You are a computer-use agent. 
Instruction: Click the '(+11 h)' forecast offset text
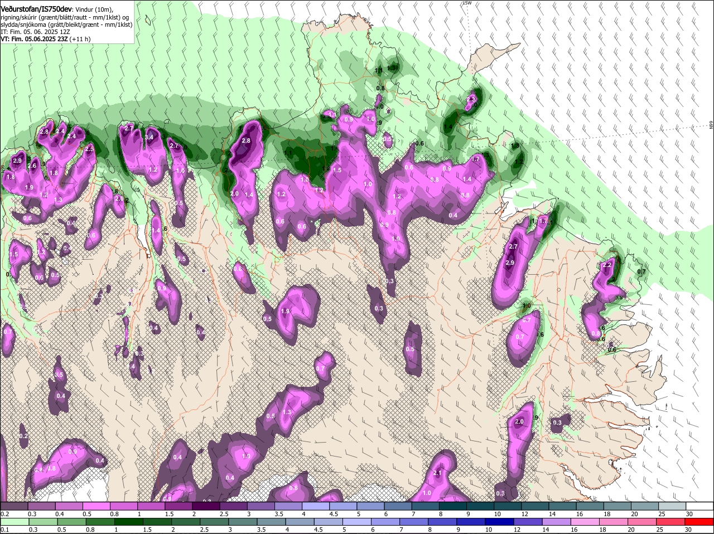(80, 39)
